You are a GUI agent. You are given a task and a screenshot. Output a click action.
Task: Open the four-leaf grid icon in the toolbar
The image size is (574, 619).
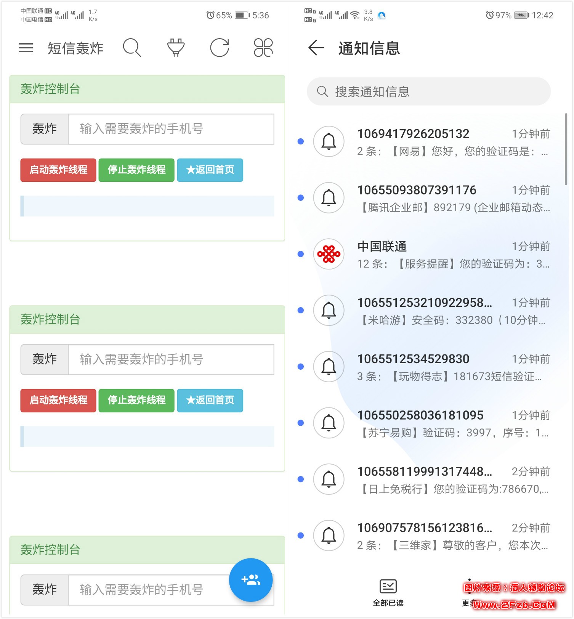(x=263, y=48)
